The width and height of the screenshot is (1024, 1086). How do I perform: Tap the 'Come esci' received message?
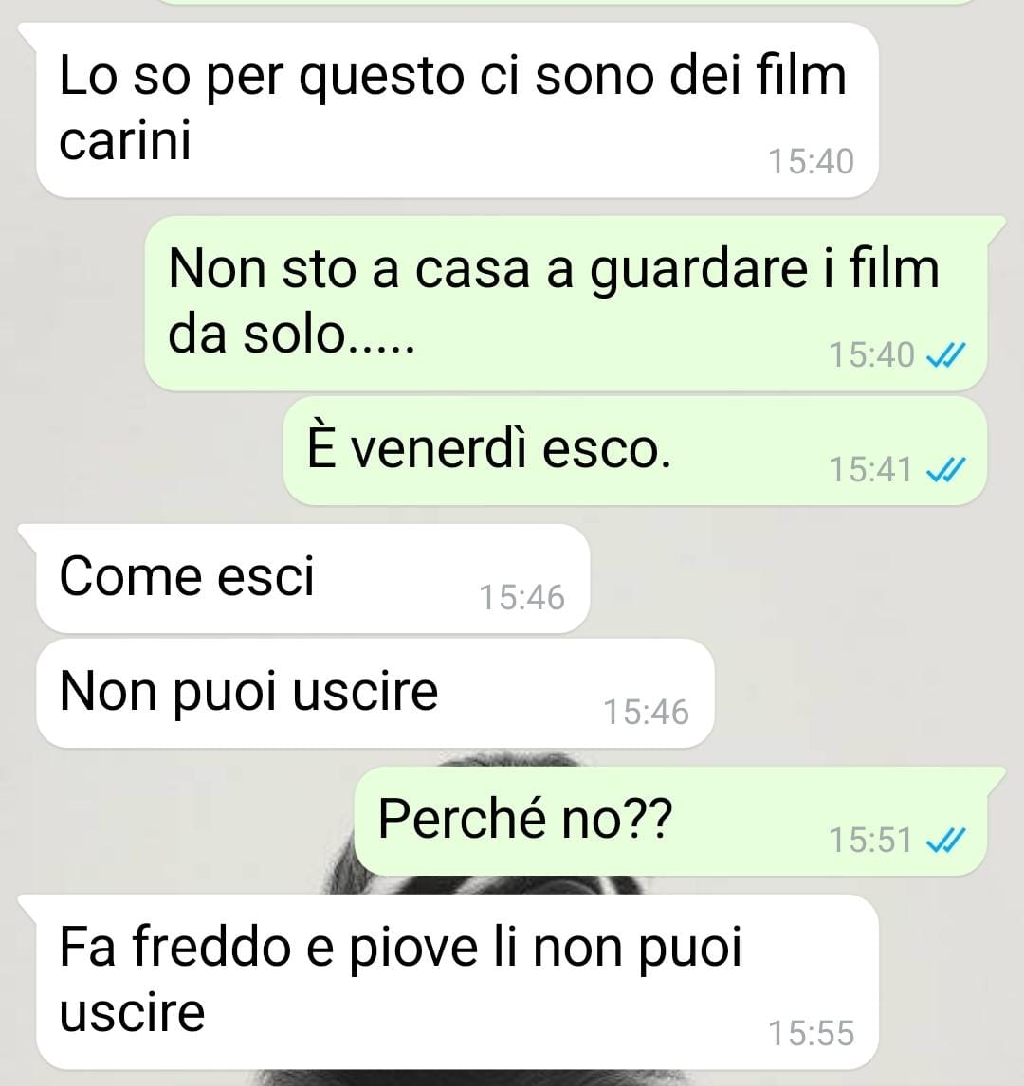tap(313, 579)
